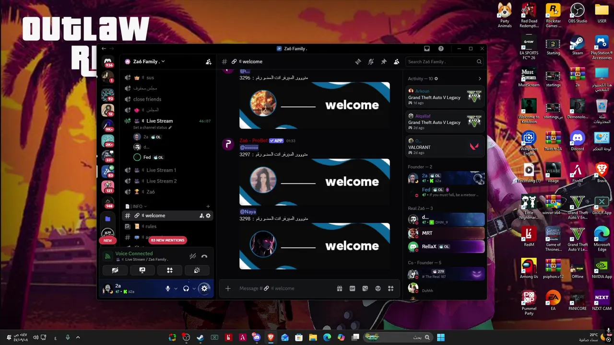Screen dimensions: 614x345
Task: Open the Help question mark icon
Action: click(441, 48)
